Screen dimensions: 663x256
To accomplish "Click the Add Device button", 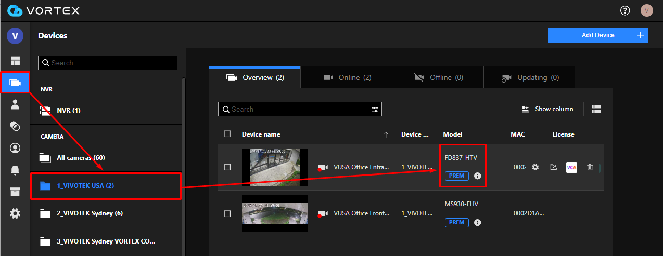I will tap(598, 35).
